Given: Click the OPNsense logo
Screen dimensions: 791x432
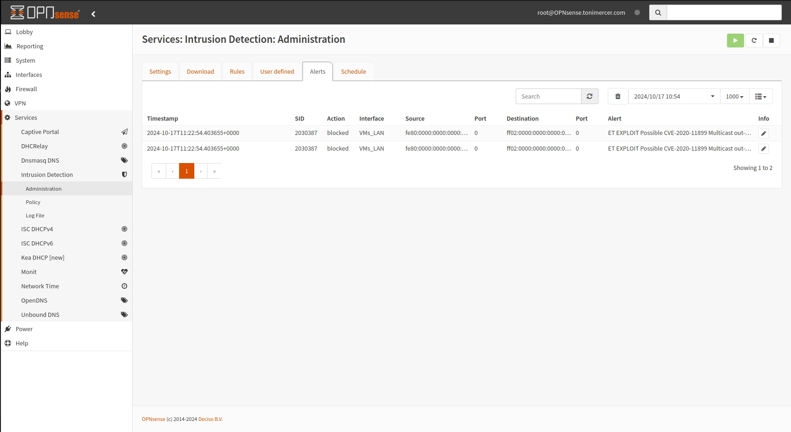Looking at the screenshot, I should (x=45, y=12).
